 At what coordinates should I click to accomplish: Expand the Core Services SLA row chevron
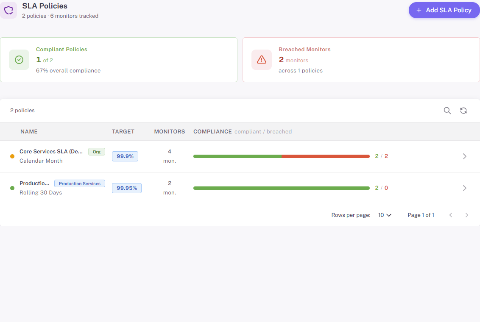click(x=464, y=156)
